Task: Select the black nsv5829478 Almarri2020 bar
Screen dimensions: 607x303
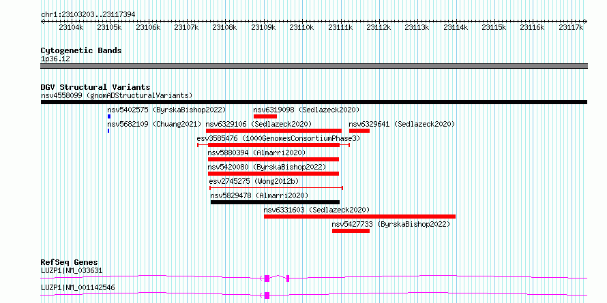Action: pos(276,202)
